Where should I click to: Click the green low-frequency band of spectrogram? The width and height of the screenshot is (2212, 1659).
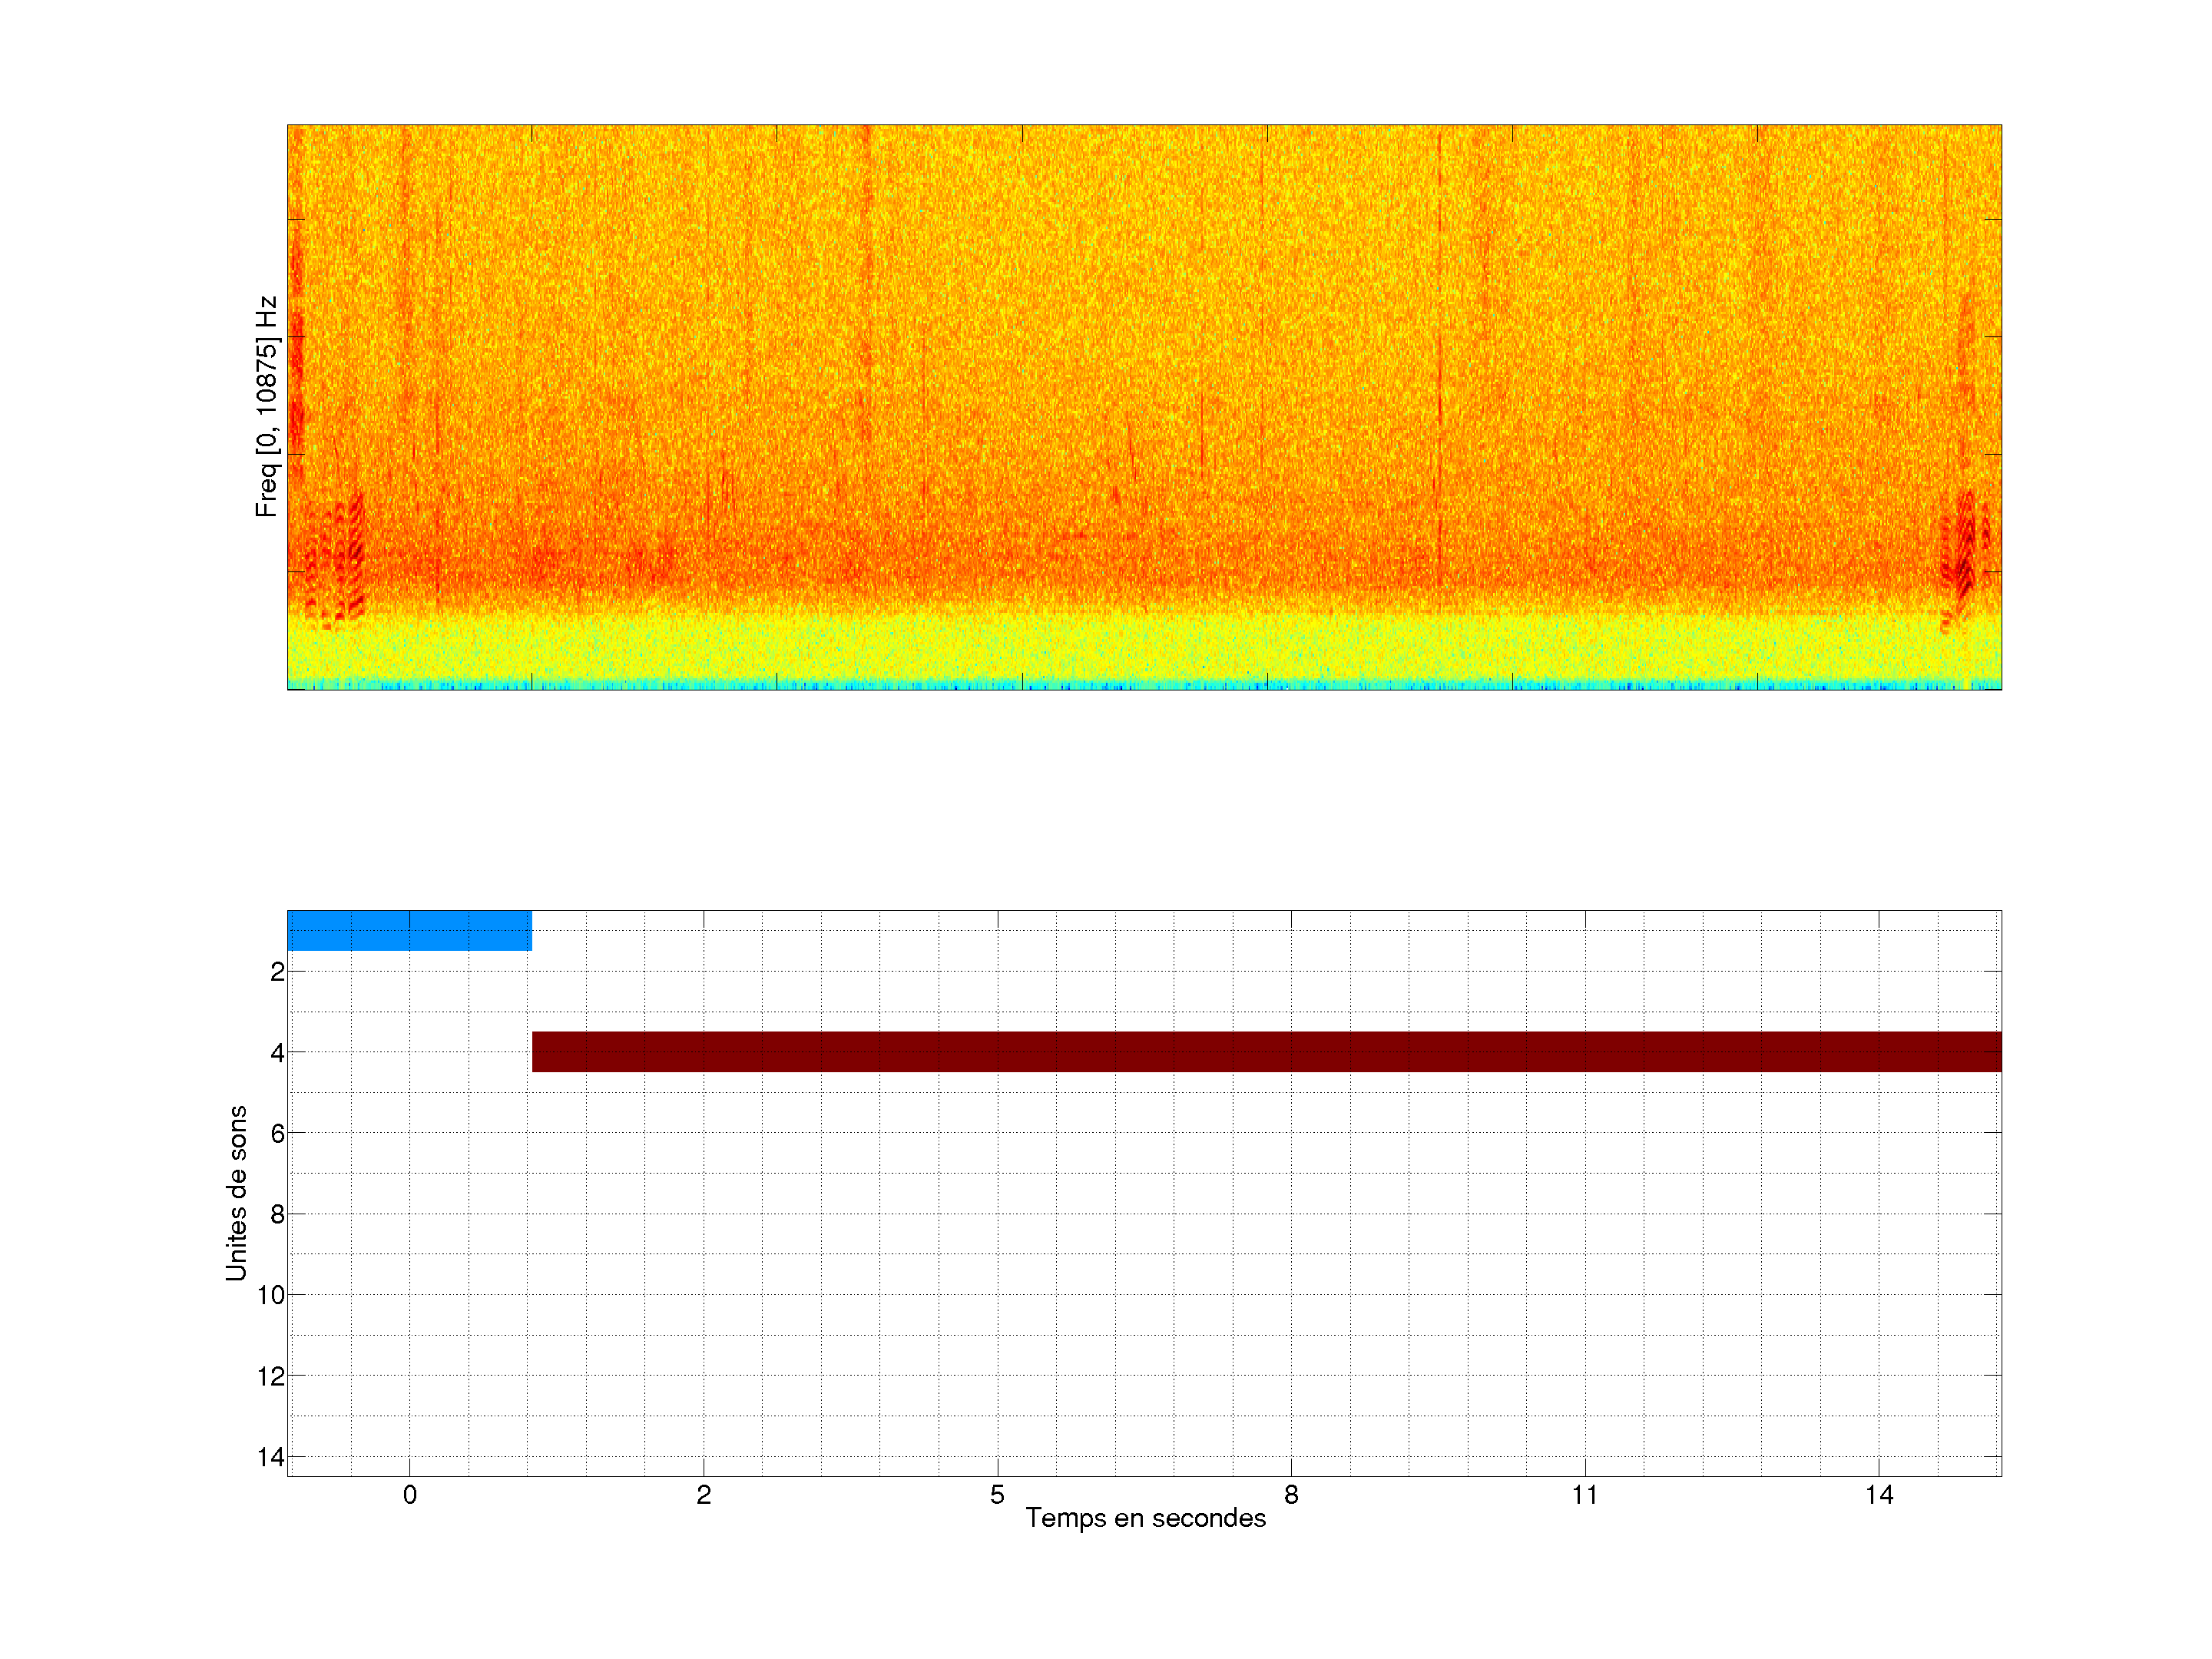[x=1144, y=648]
